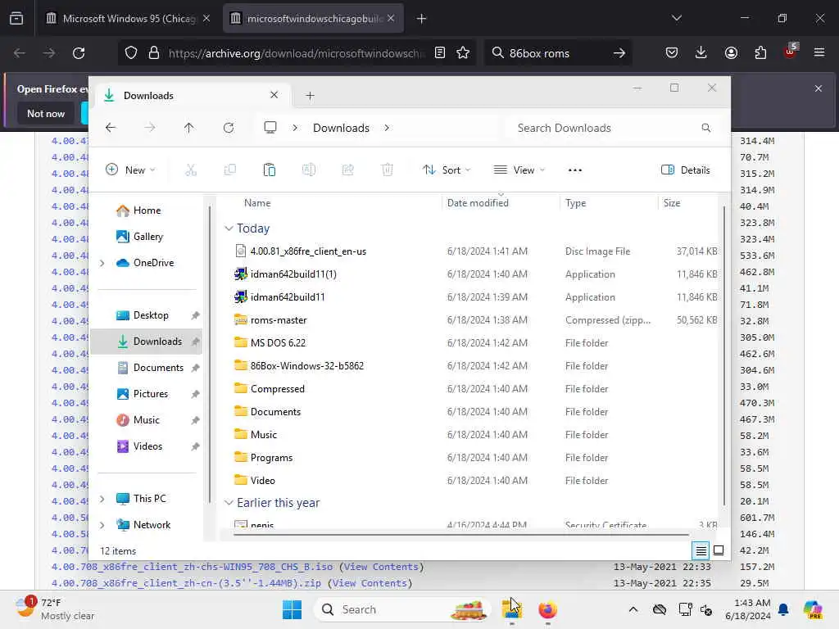Click the Windows Start button

click(293, 609)
